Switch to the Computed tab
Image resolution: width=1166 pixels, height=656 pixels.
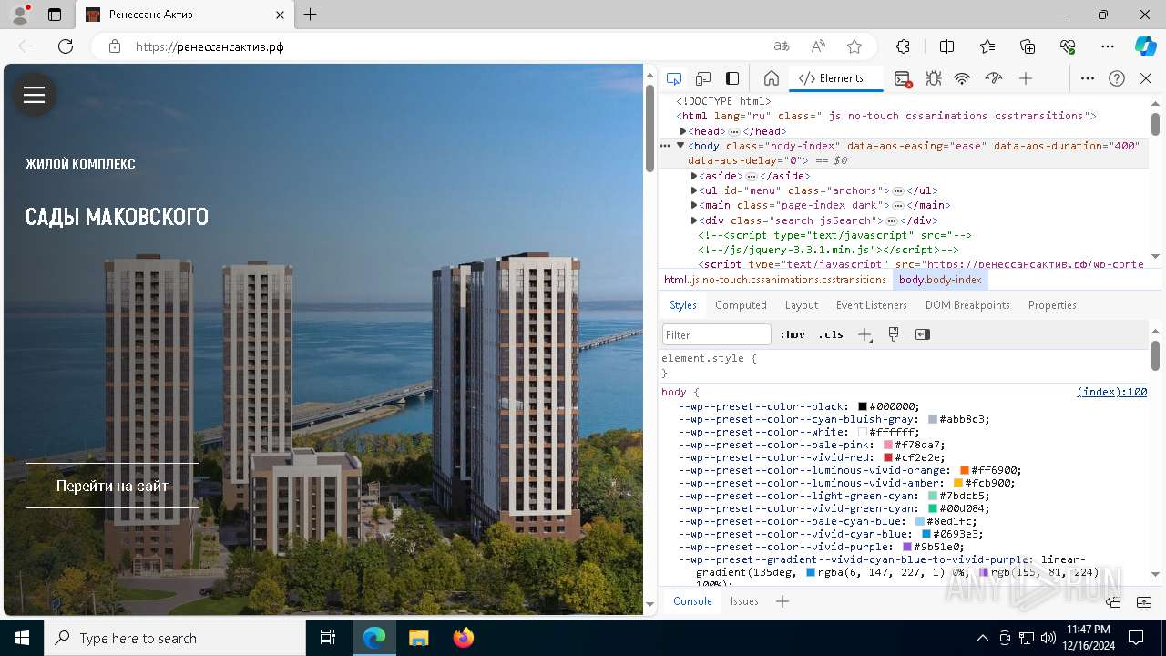(741, 305)
